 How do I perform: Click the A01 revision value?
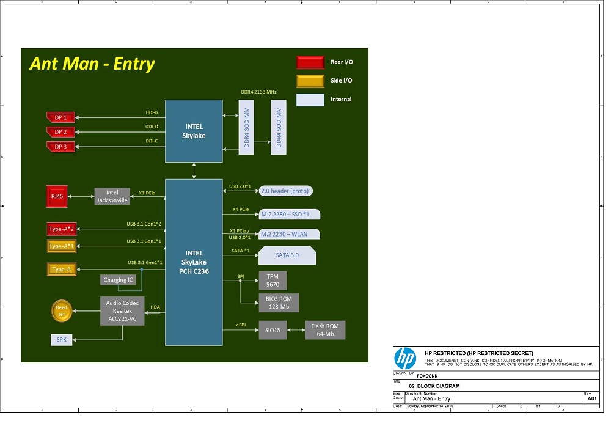coord(592,398)
